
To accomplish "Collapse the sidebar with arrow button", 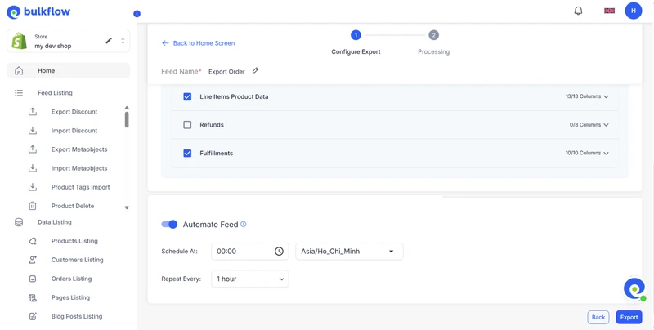I will [137, 14].
